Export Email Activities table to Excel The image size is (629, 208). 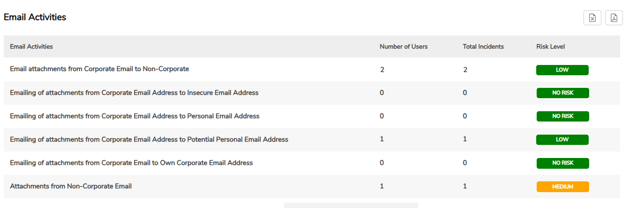coord(592,18)
